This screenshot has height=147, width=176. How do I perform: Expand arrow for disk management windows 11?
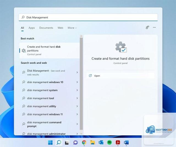tap(77, 114)
